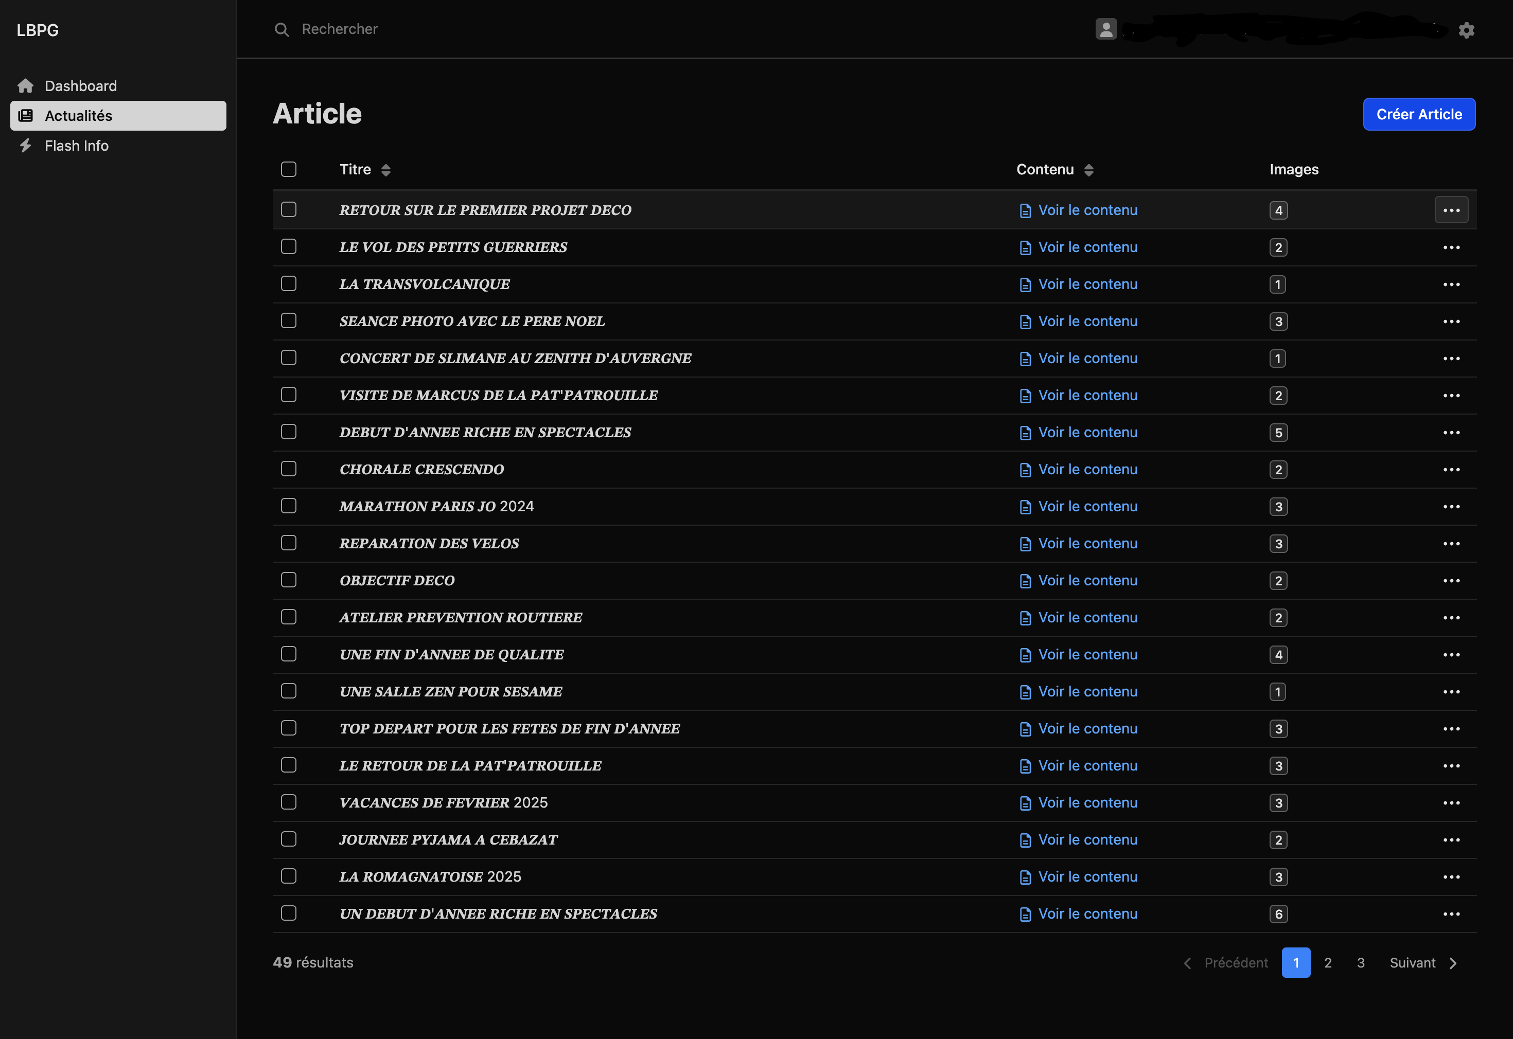
Task: Sort the table by Titre column
Action: tap(365, 170)
